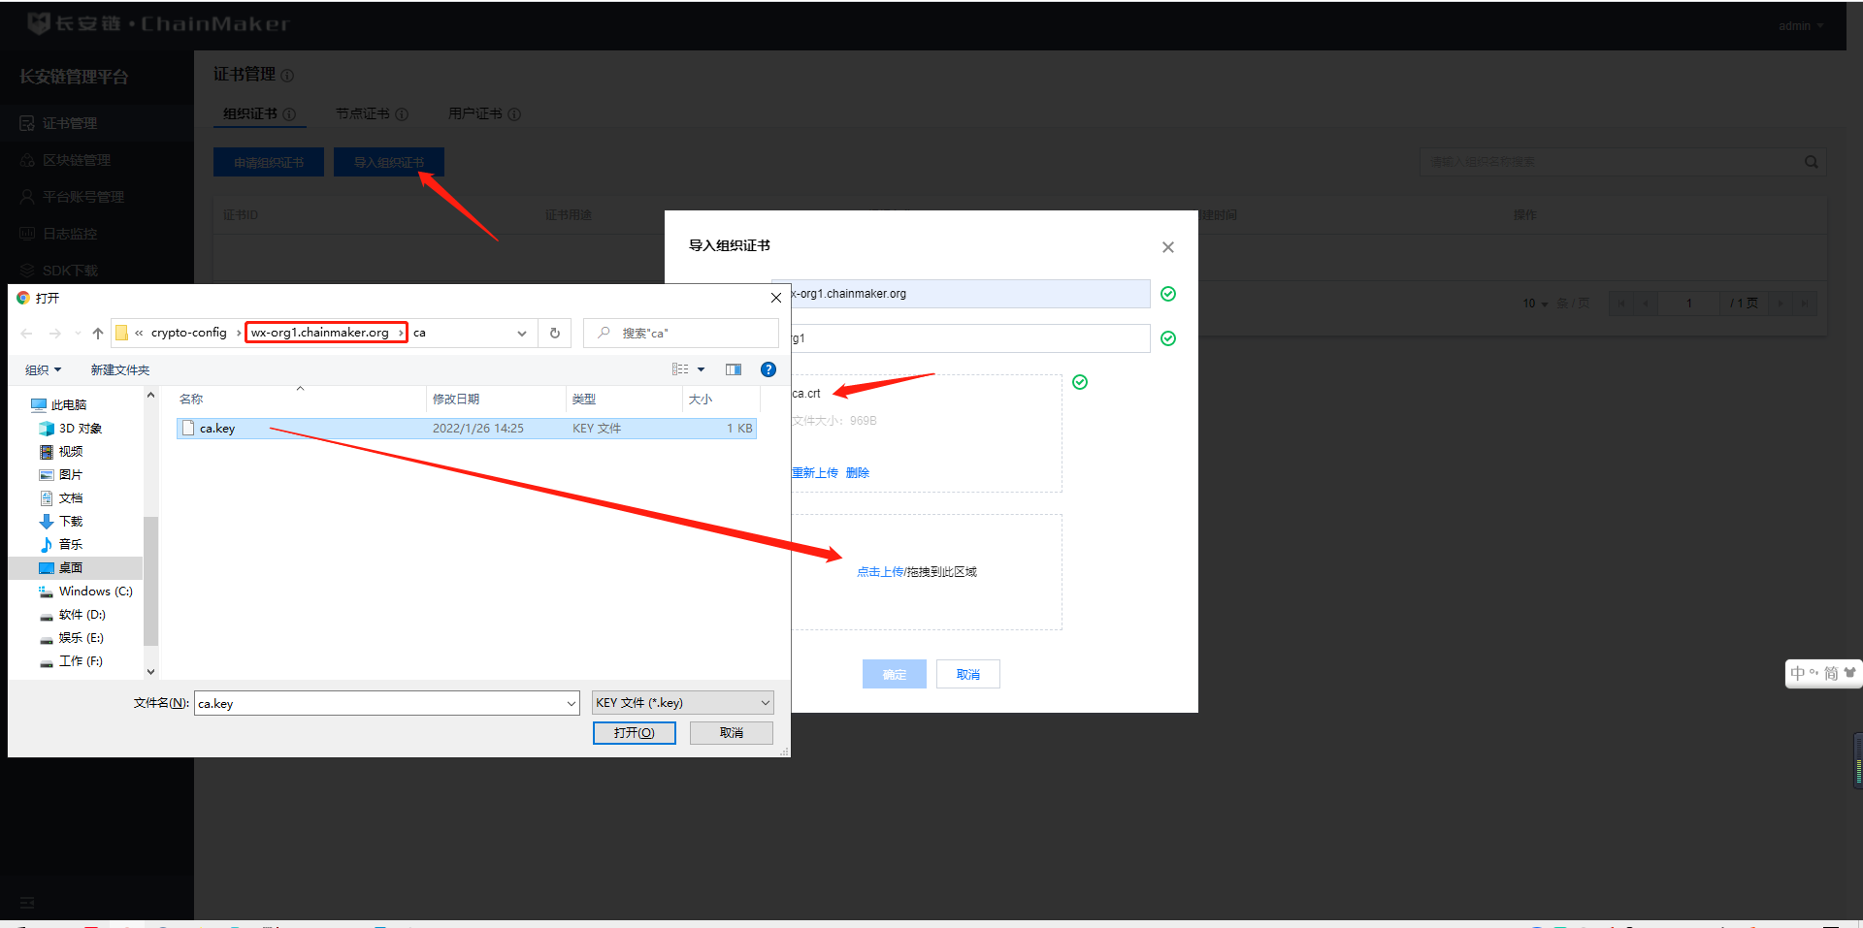Cancel the file open dialog
The width and height of the screenshot is (1863, 928).
click(x=732, y=733)
